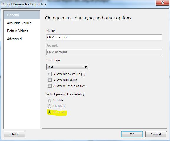Image resolution: width=170 pixels, height=141 pixels.
Task: Select the Internal visibility option
Action: (x=49, y=112)
